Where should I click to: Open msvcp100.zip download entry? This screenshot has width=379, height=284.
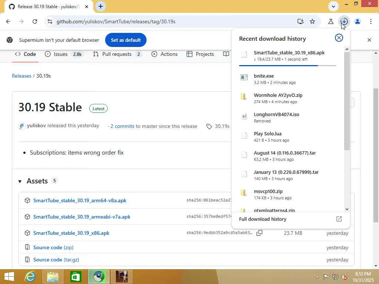(x=288, y=195)
